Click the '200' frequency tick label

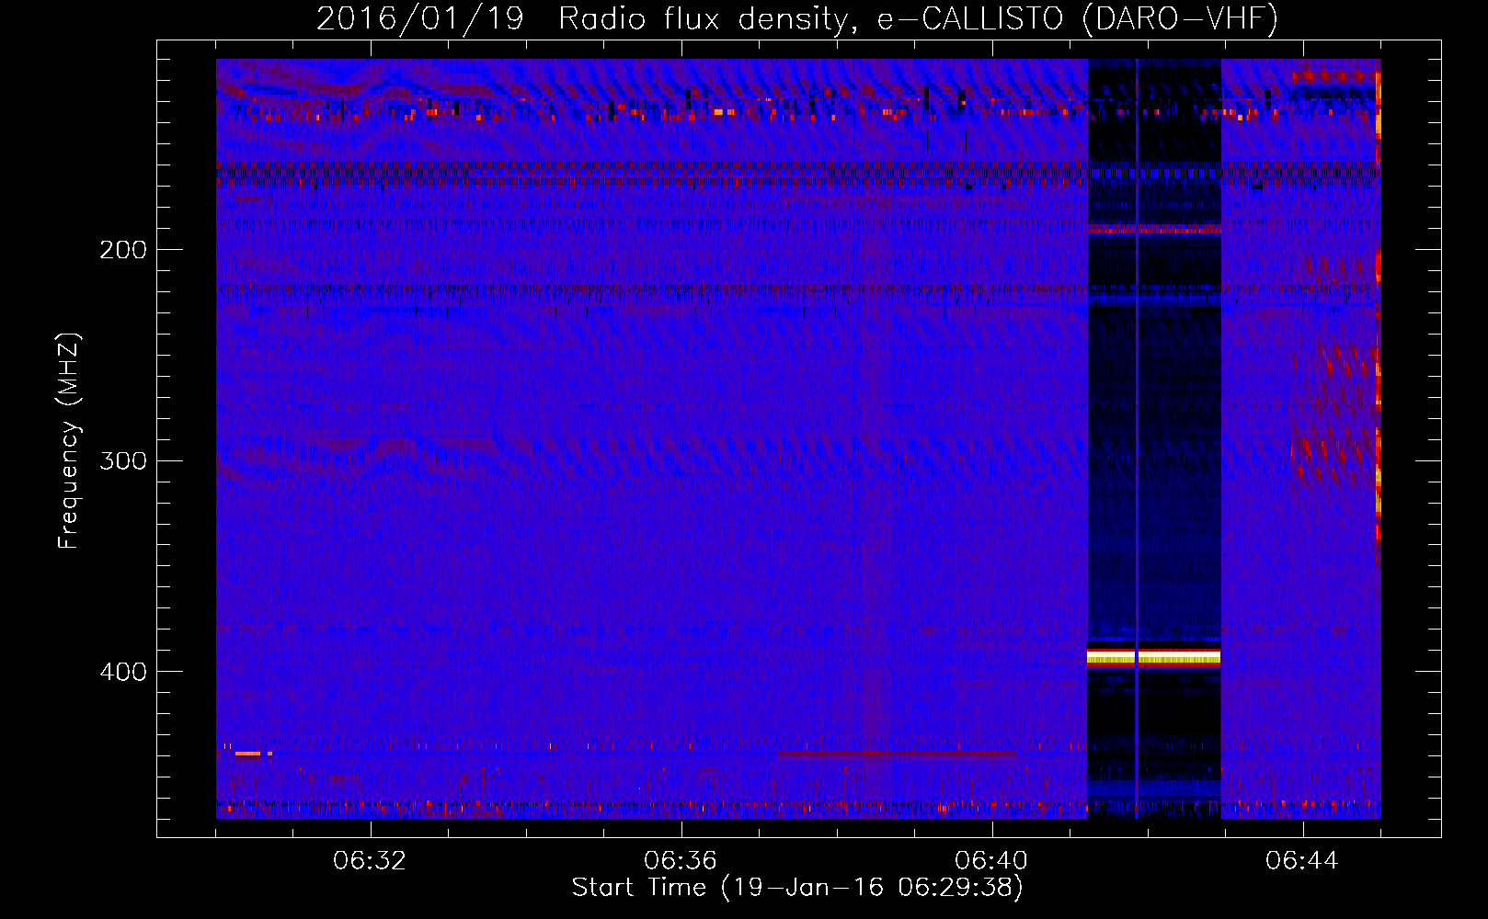123,250
